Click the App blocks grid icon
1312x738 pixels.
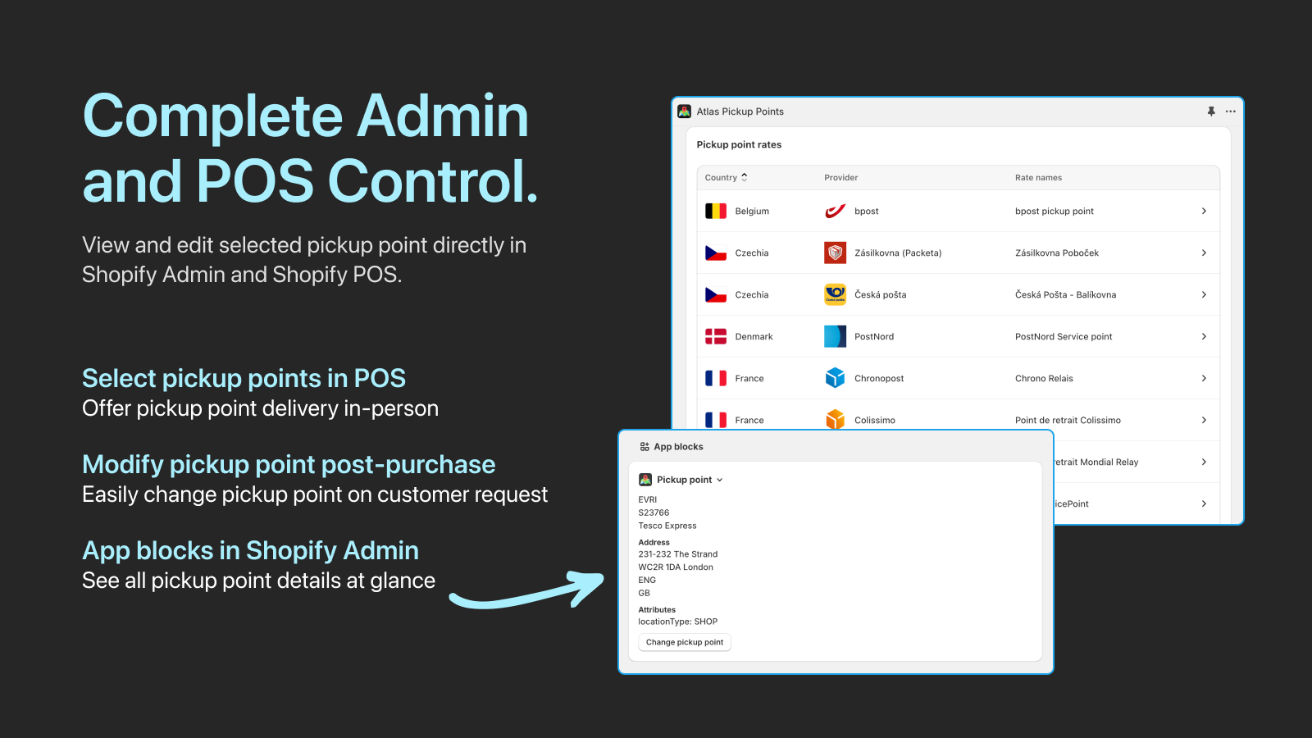coord(645,447)
